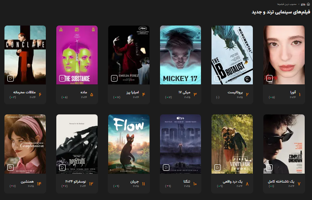Click year ۲۰۲۵ under میکی ۱۷
The image size is (312, 200).
[187, 97]
